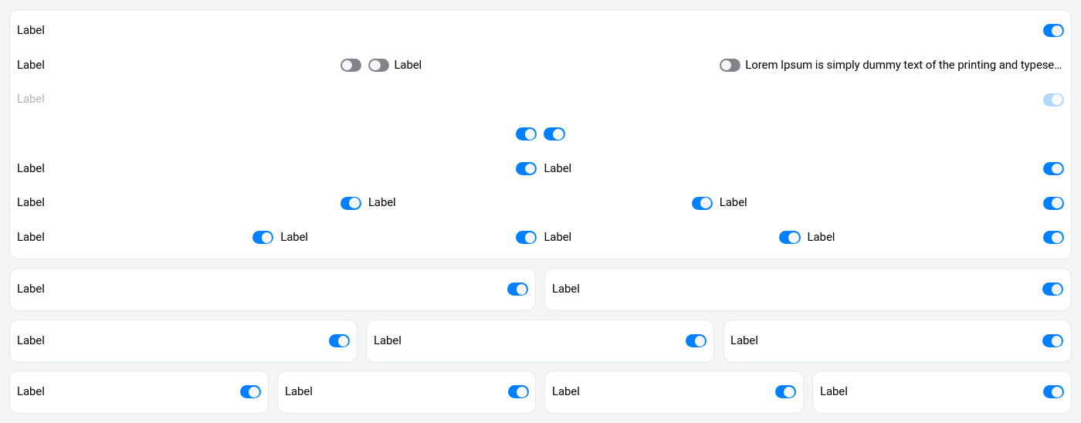
Task: Enable the second gray switch in the second row
Action: tap(378, 66)
